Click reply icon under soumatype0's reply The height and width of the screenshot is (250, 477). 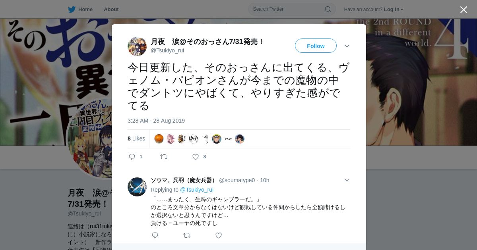pyautogui.click(x=155, y=235)
